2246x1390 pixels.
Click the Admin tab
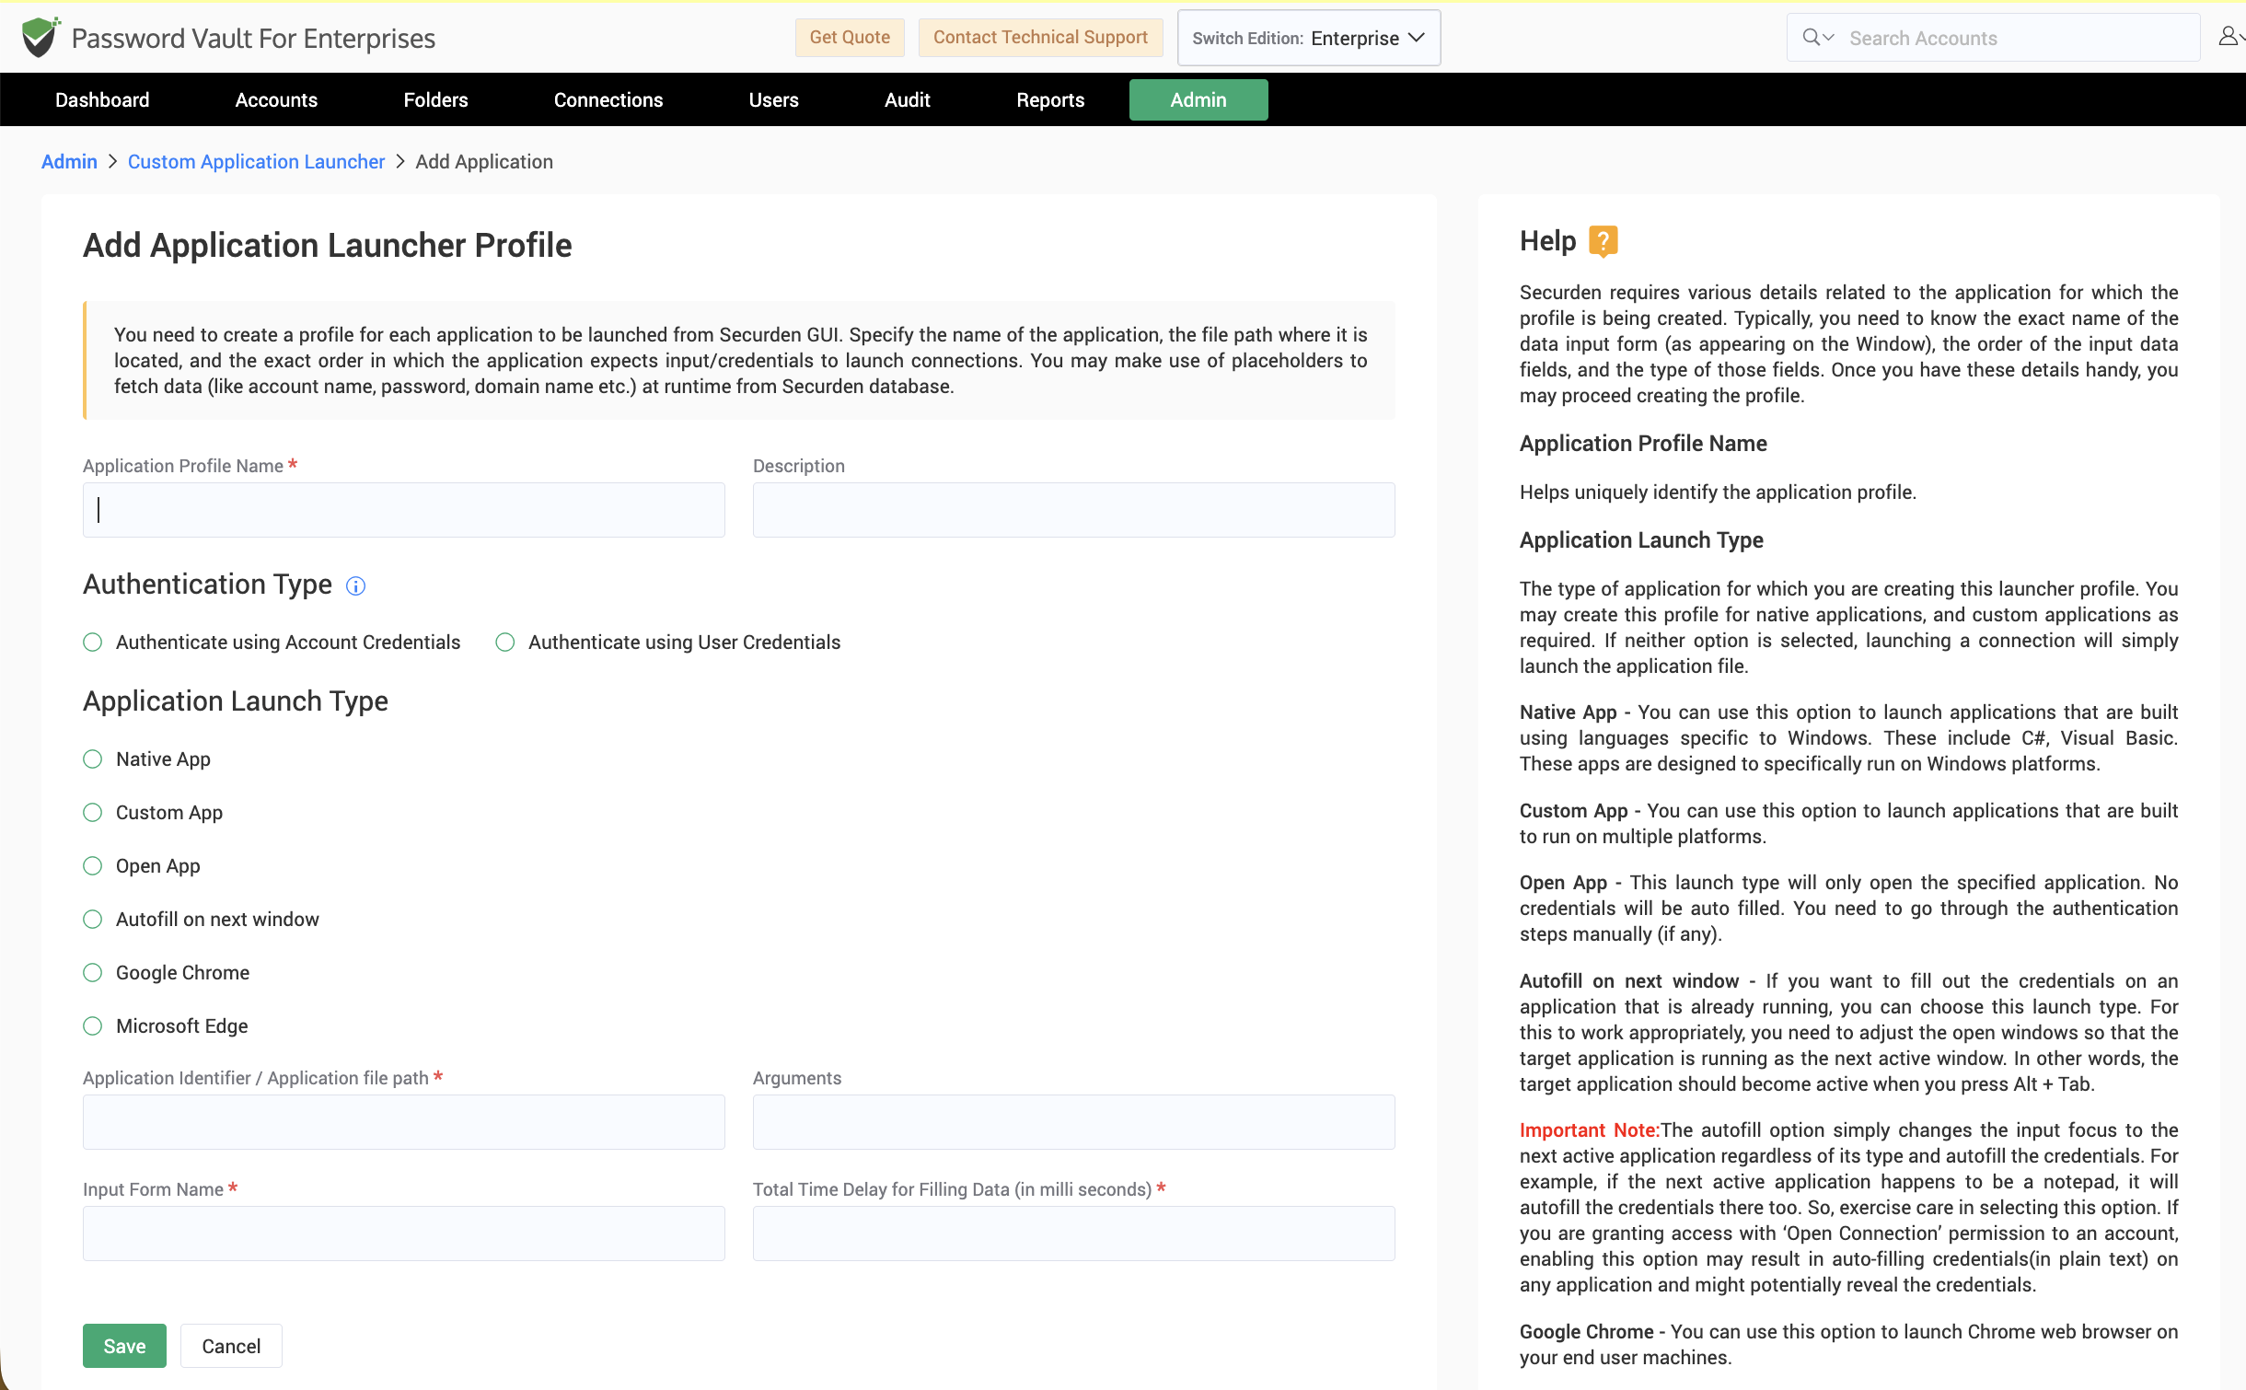(x=1198, y=99)
